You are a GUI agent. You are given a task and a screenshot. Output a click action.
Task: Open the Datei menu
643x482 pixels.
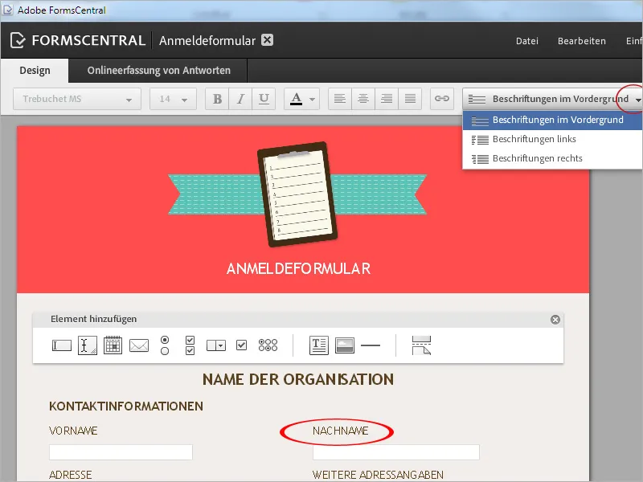tap(527, 41)
